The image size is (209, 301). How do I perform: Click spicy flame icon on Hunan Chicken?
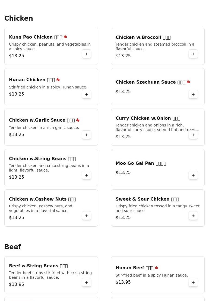coord(58,80)
